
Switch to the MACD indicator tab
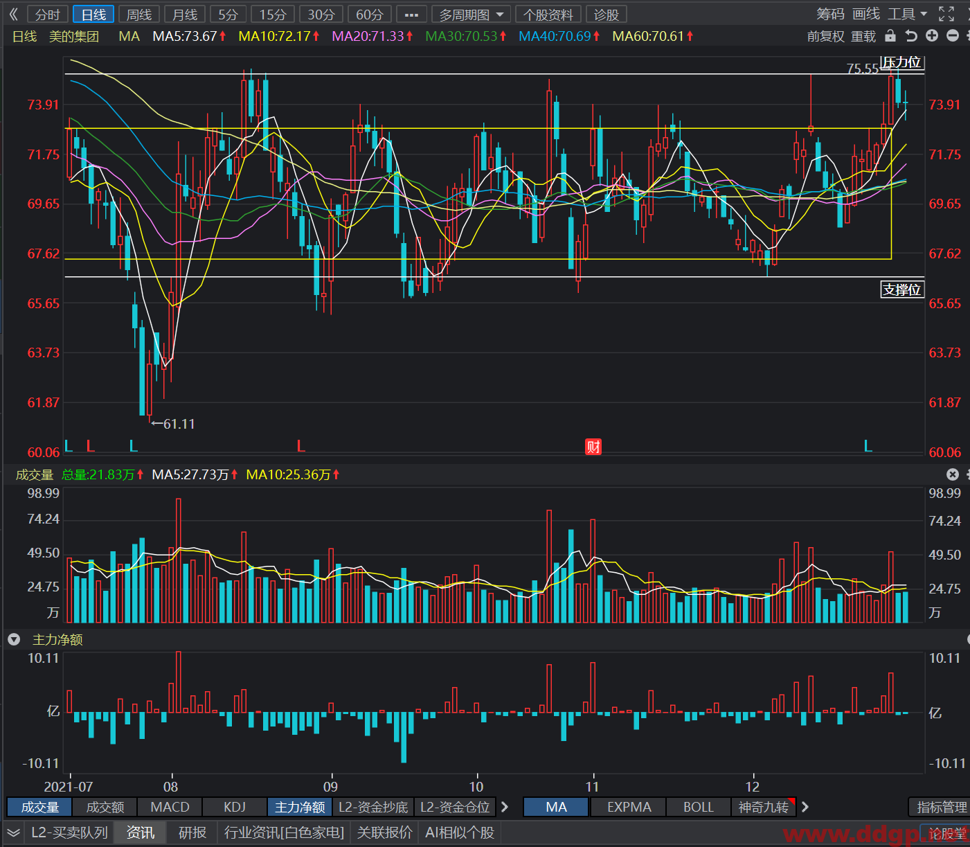[170, 807]
